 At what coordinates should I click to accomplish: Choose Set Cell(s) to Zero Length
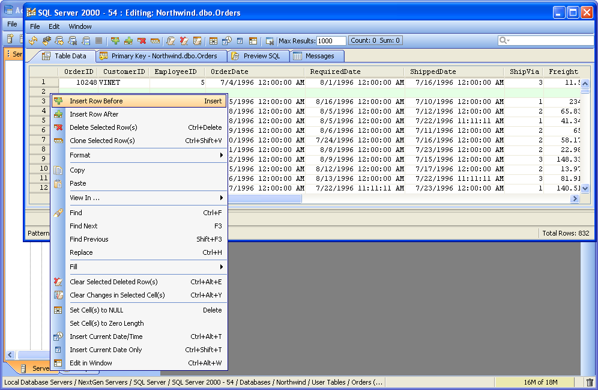(139, 323)
